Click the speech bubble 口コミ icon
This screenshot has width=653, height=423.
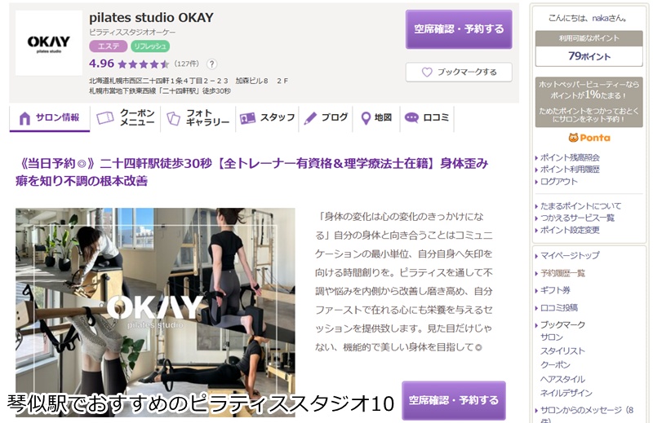tap(411, 118)
